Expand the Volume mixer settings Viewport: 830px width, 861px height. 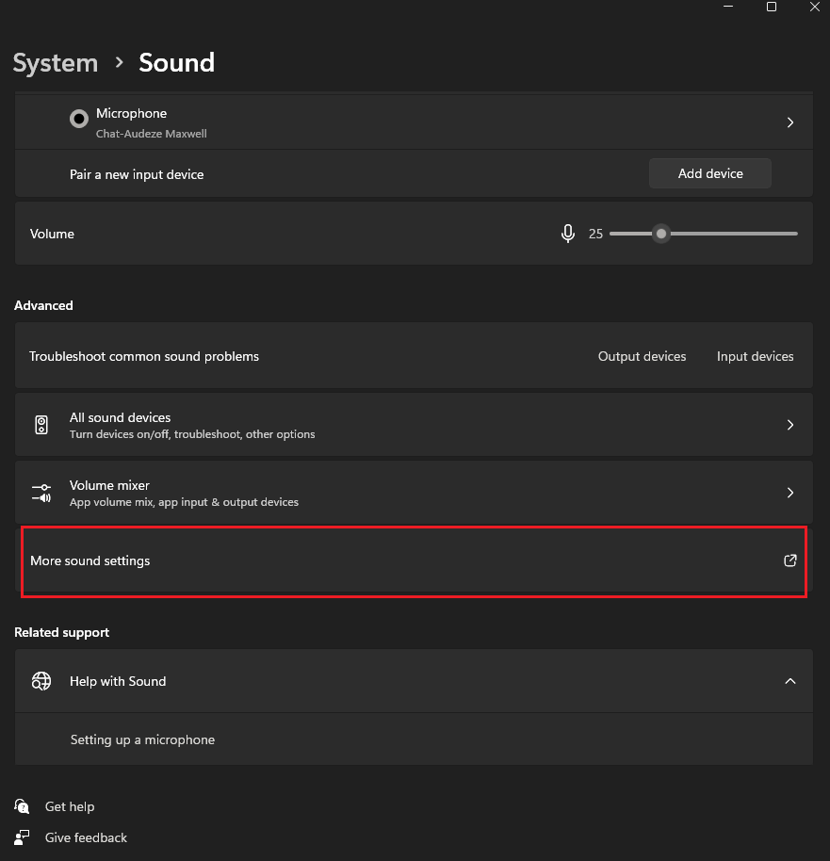789,492
